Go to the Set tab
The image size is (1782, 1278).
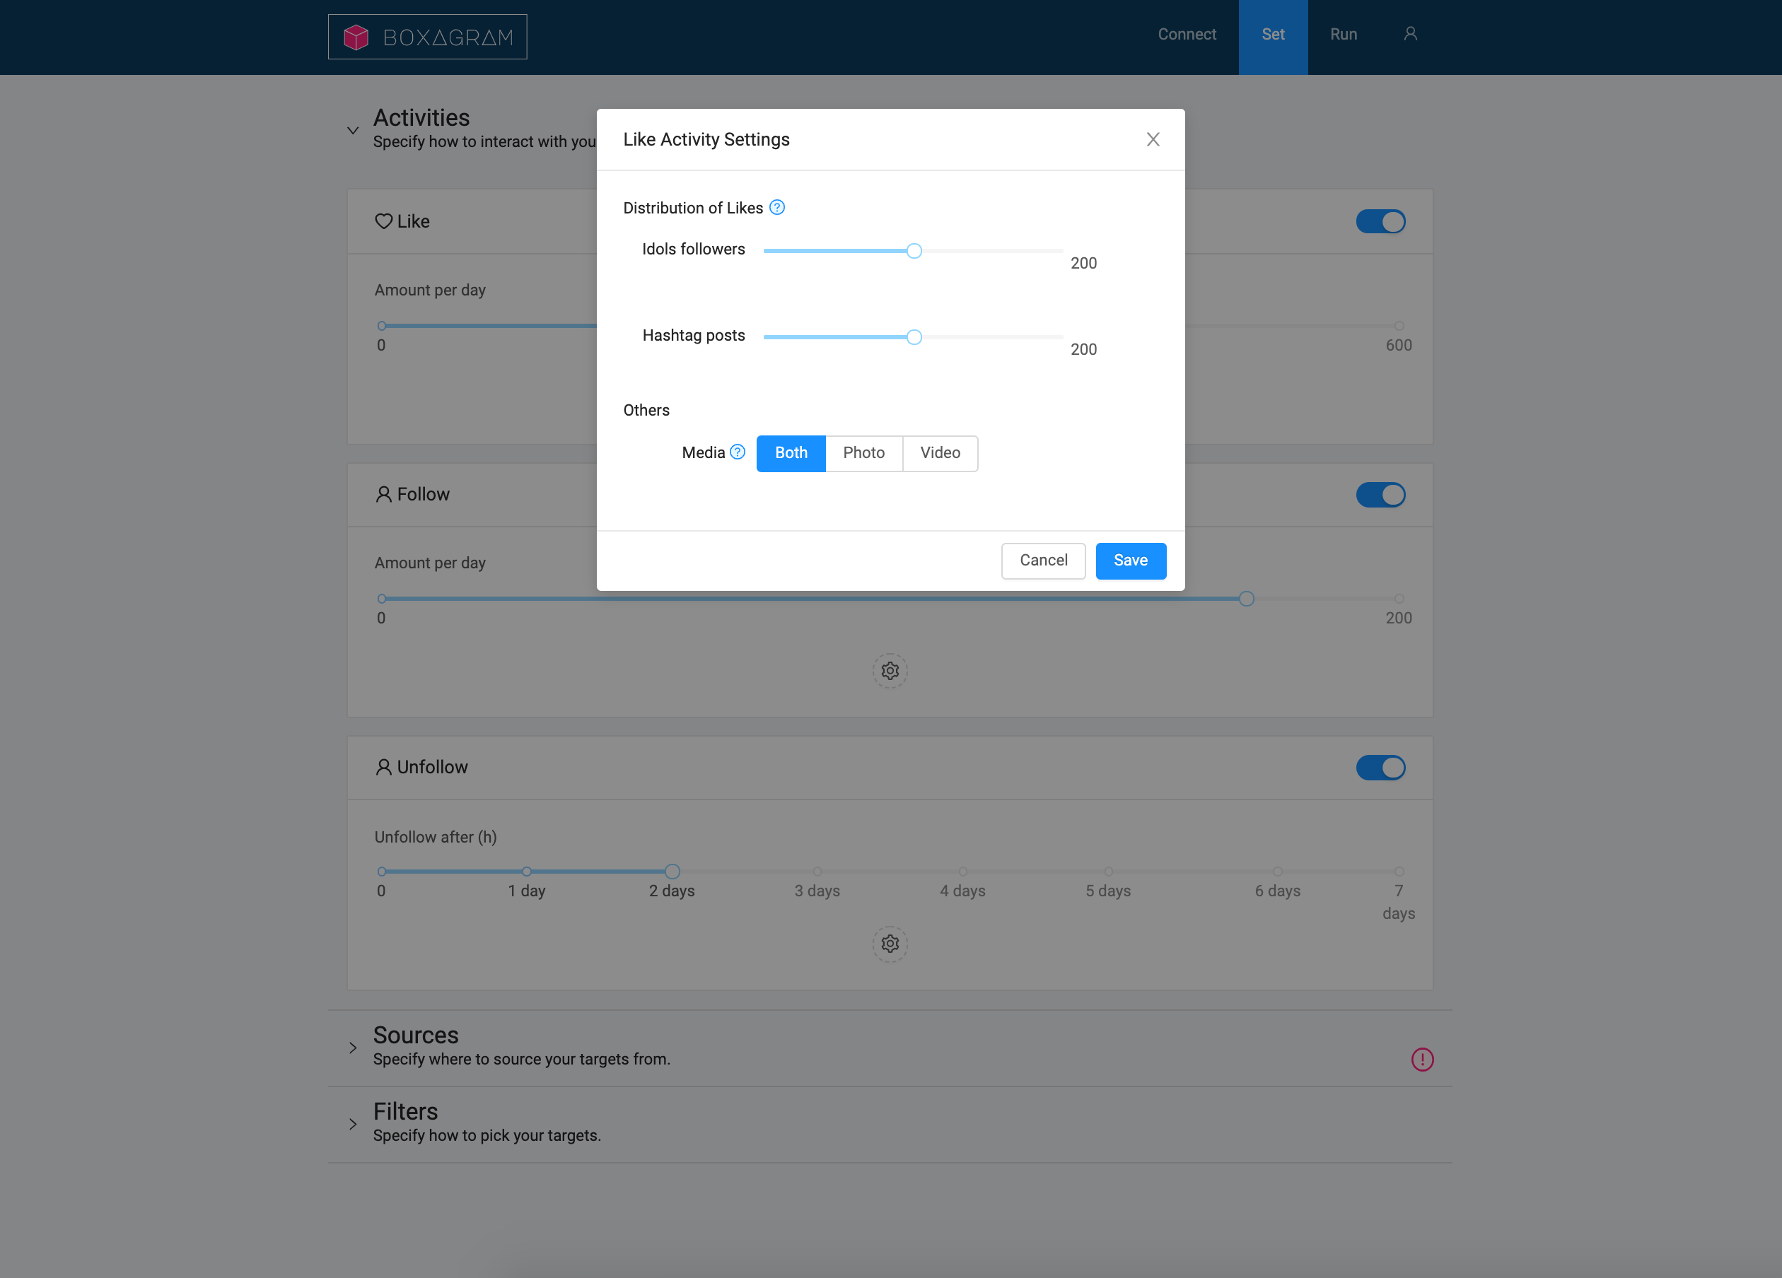tap(1273, 37)
